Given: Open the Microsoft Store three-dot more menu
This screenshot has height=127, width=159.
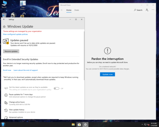Looking at the screenshot, I should pyautogui.click(x=153, y=10).
